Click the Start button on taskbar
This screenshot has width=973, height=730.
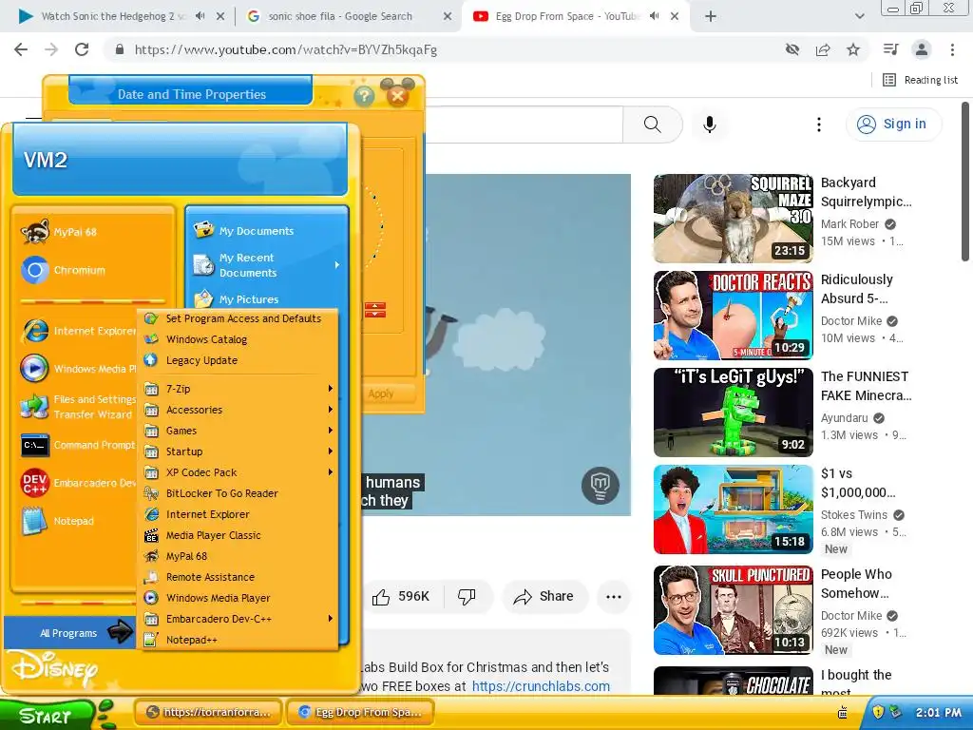click(x=47, y=716)
